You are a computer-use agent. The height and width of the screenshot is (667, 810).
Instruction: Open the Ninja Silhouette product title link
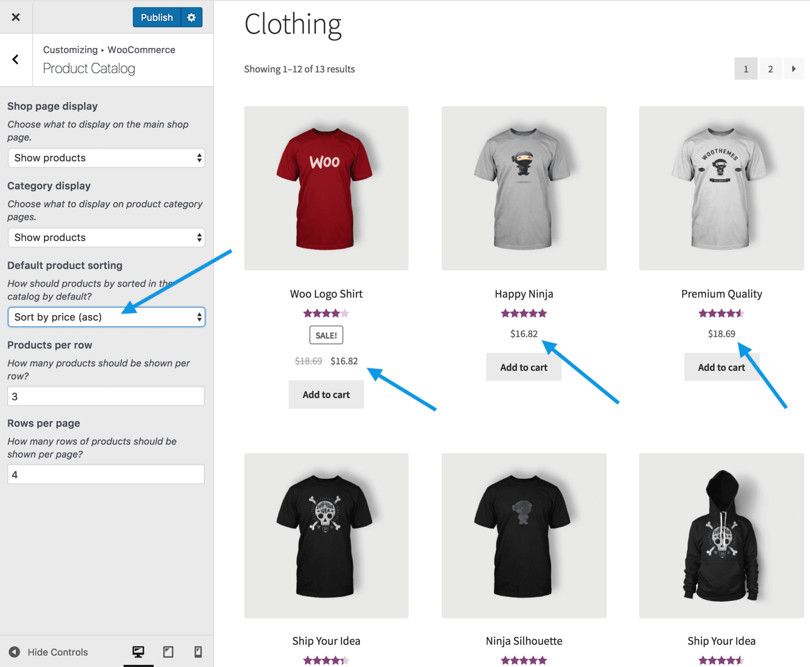pos(524,641)
